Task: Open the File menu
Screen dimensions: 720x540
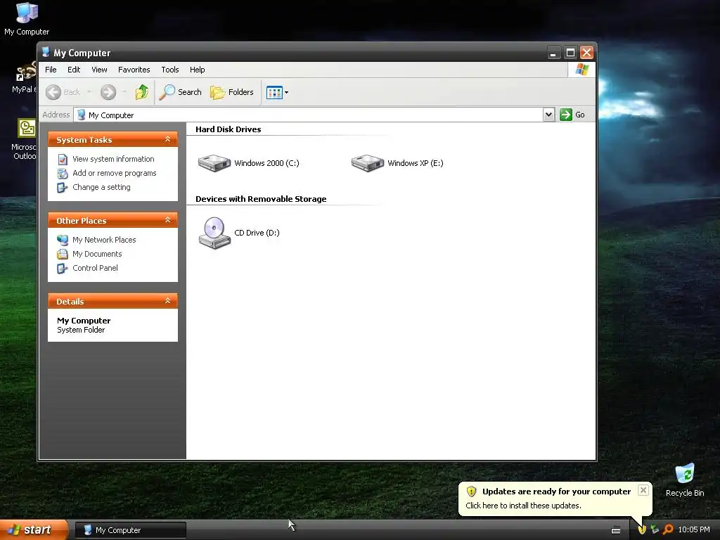Action: click(x=51, y=70)
